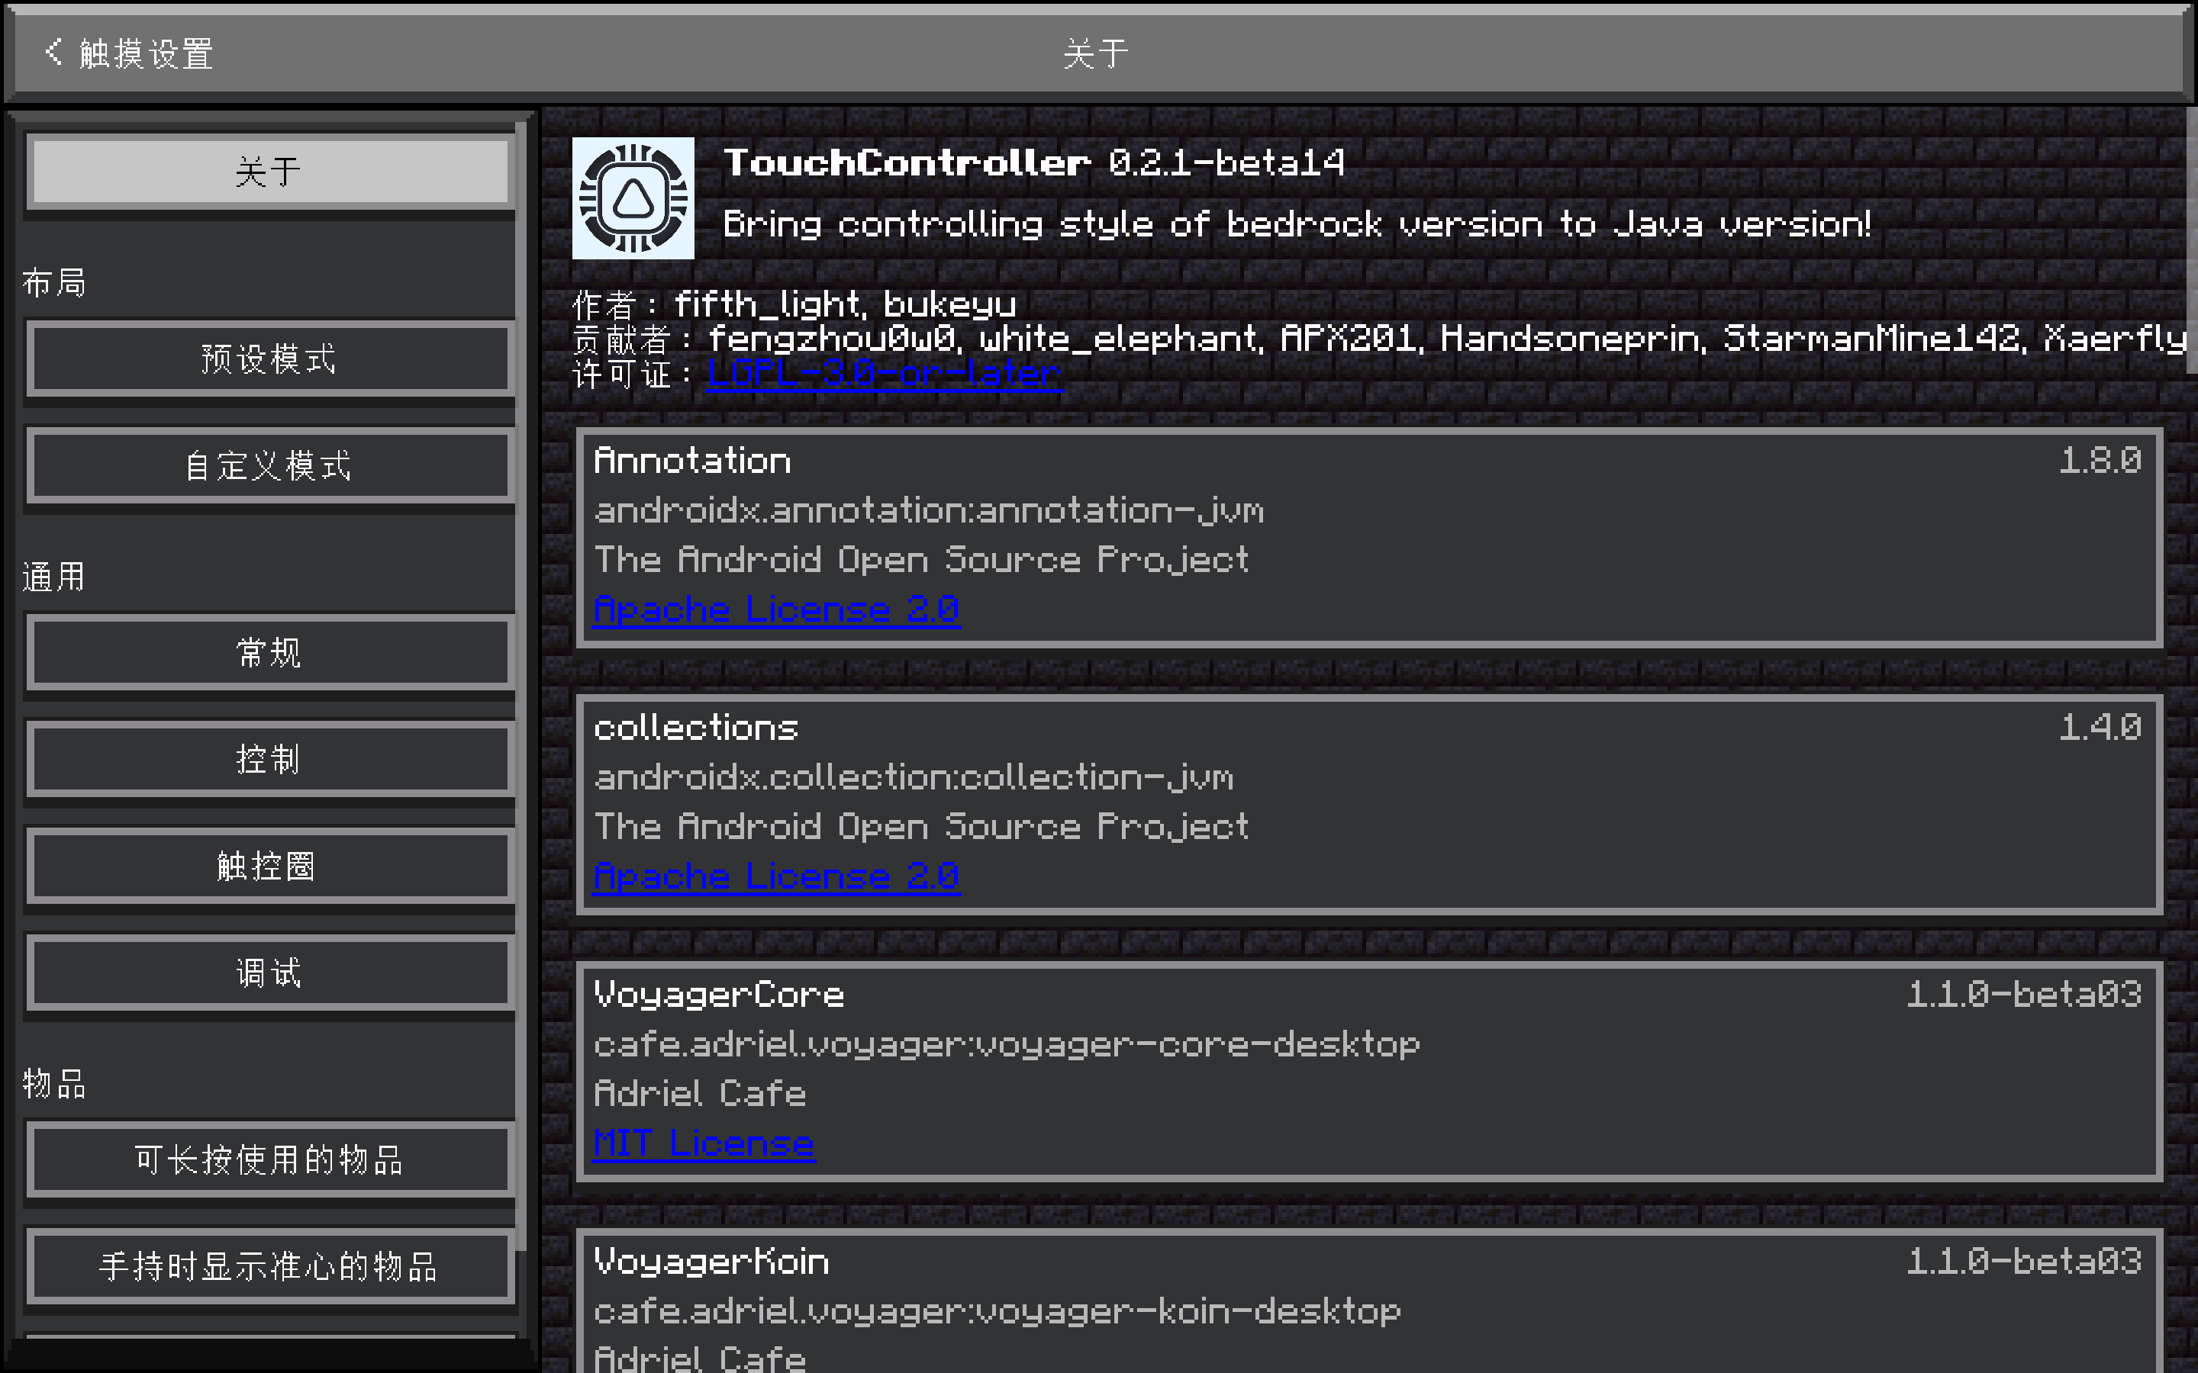Open collections' Apache License 2.0 link

pyautogui.click(x=777, y=876)
